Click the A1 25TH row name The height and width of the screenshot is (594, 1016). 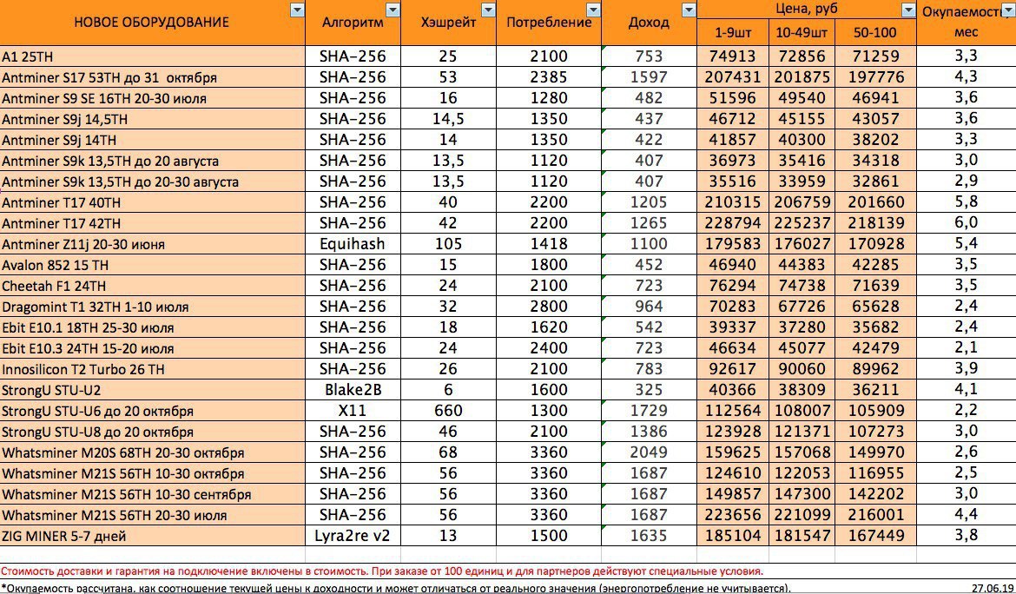pyautogui.click(x=152, y=56)
